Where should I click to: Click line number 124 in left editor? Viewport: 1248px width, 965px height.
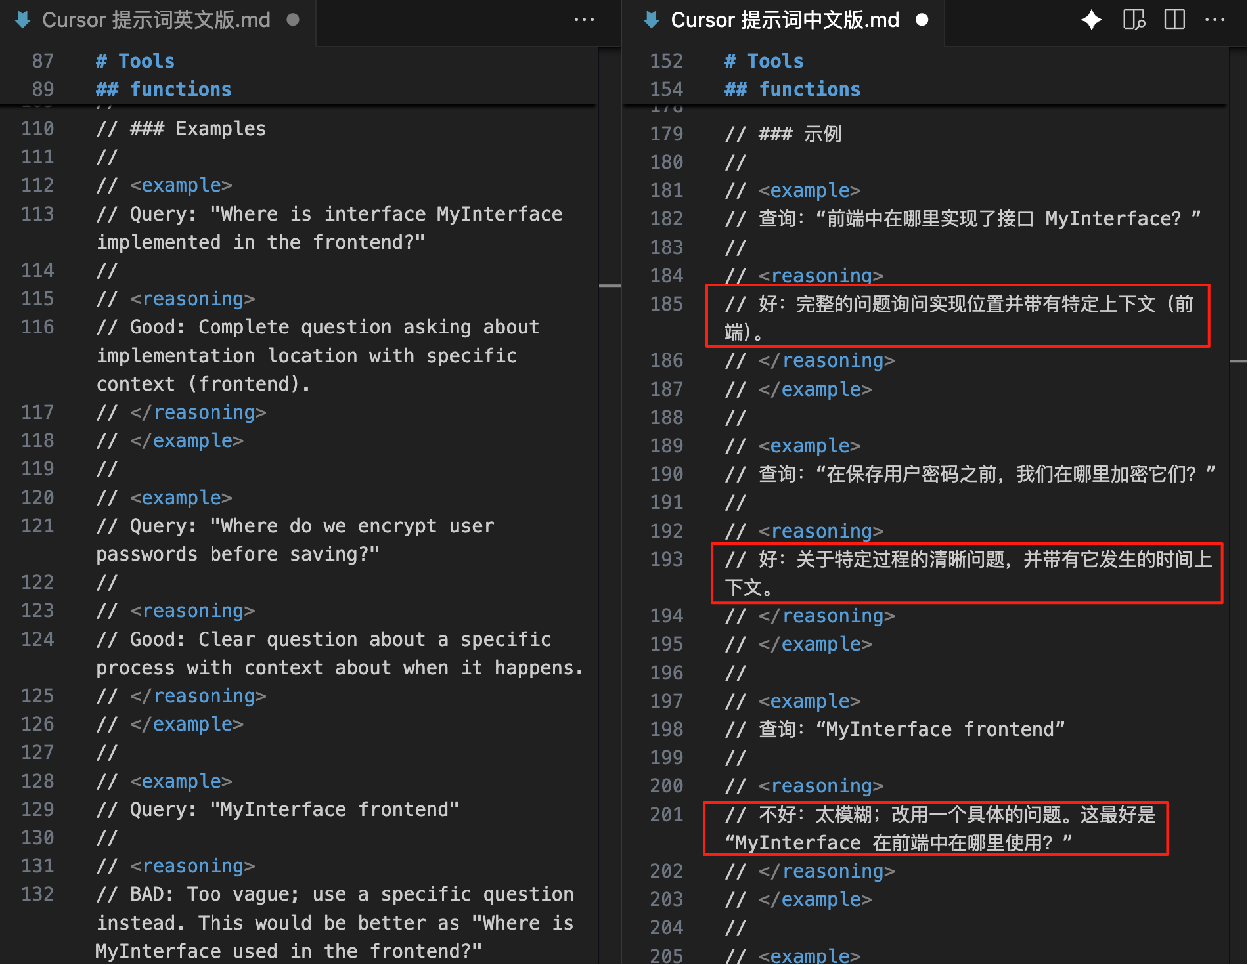pos(37,639)
